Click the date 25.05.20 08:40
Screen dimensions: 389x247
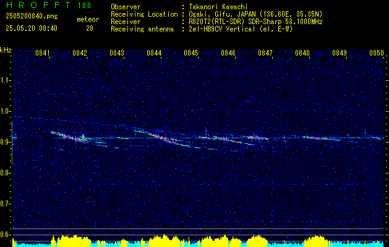32,28
